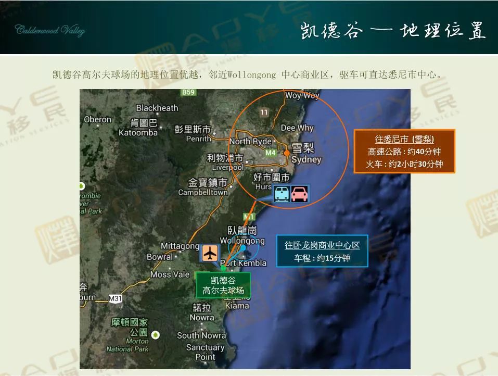The width and height of the screenshot is (498, 376).
Task: Select the Port Kembla map label
Action: tap(244, 263)
